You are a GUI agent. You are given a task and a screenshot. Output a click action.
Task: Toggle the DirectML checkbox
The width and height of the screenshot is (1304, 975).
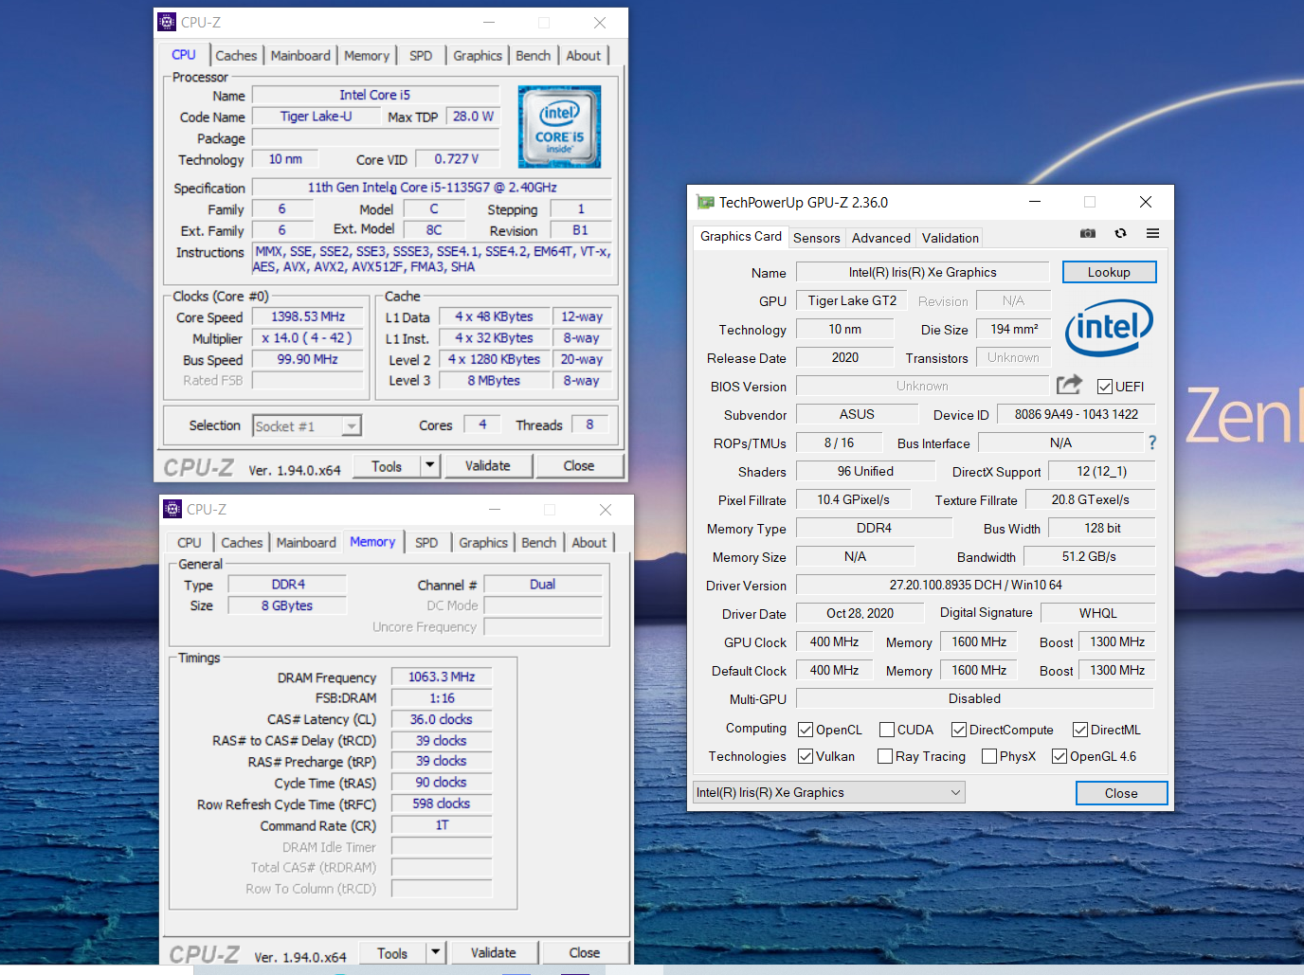click(1080, 730)
